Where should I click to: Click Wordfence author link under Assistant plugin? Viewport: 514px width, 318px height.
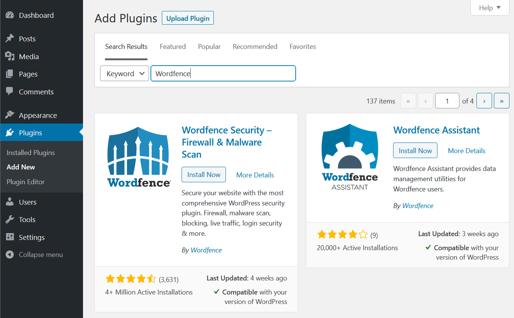coord(418,206)
